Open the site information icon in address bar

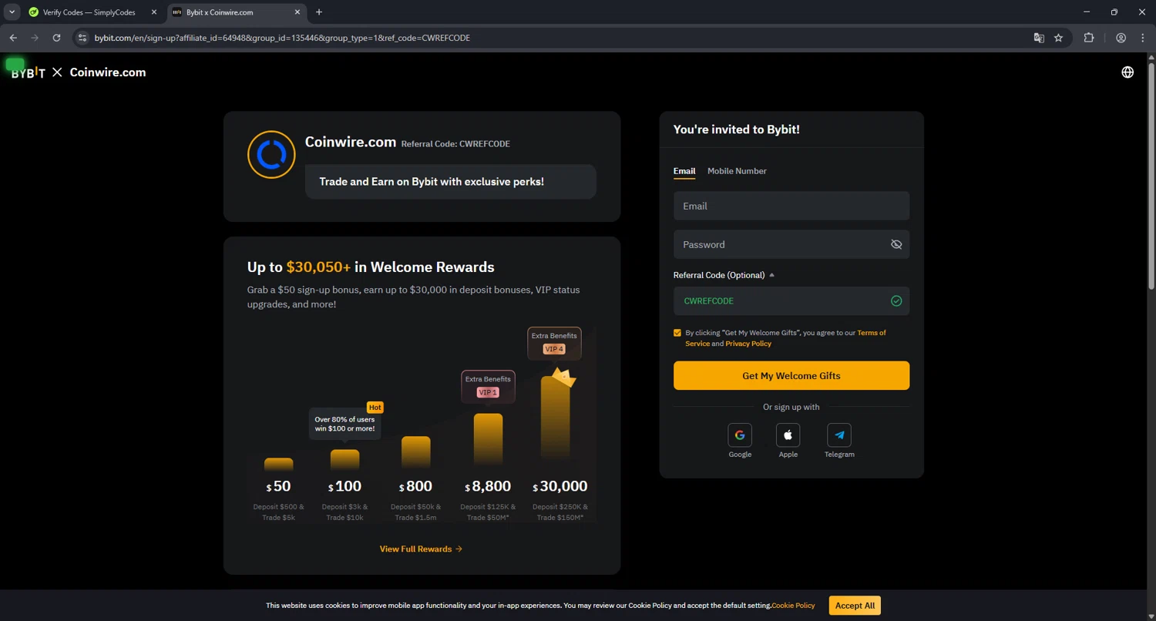tap(83, 38)
